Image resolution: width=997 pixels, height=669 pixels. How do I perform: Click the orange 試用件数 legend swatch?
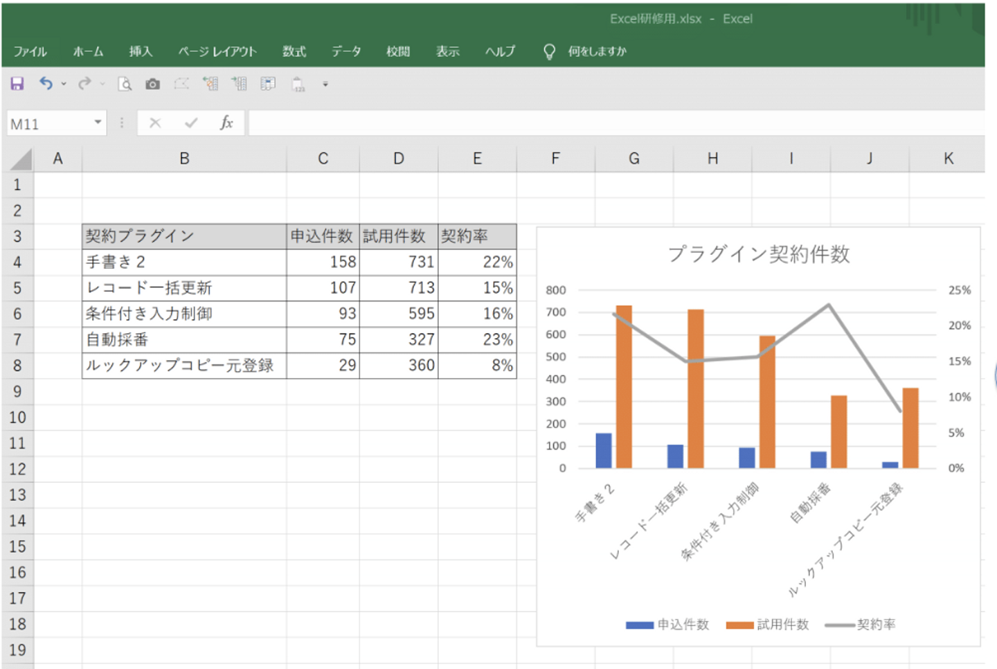coord(739,625)
